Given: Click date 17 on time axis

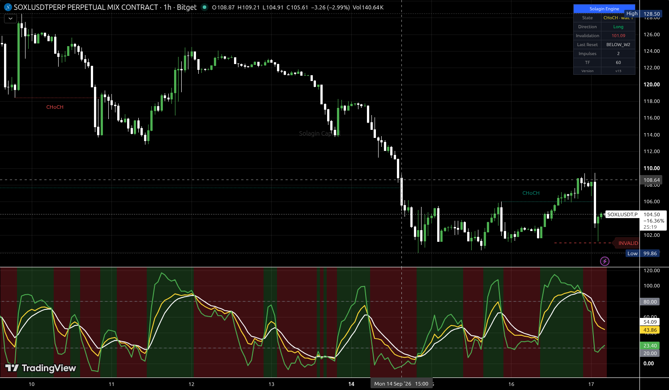Looking at the screenshot, I should point(591,384).
